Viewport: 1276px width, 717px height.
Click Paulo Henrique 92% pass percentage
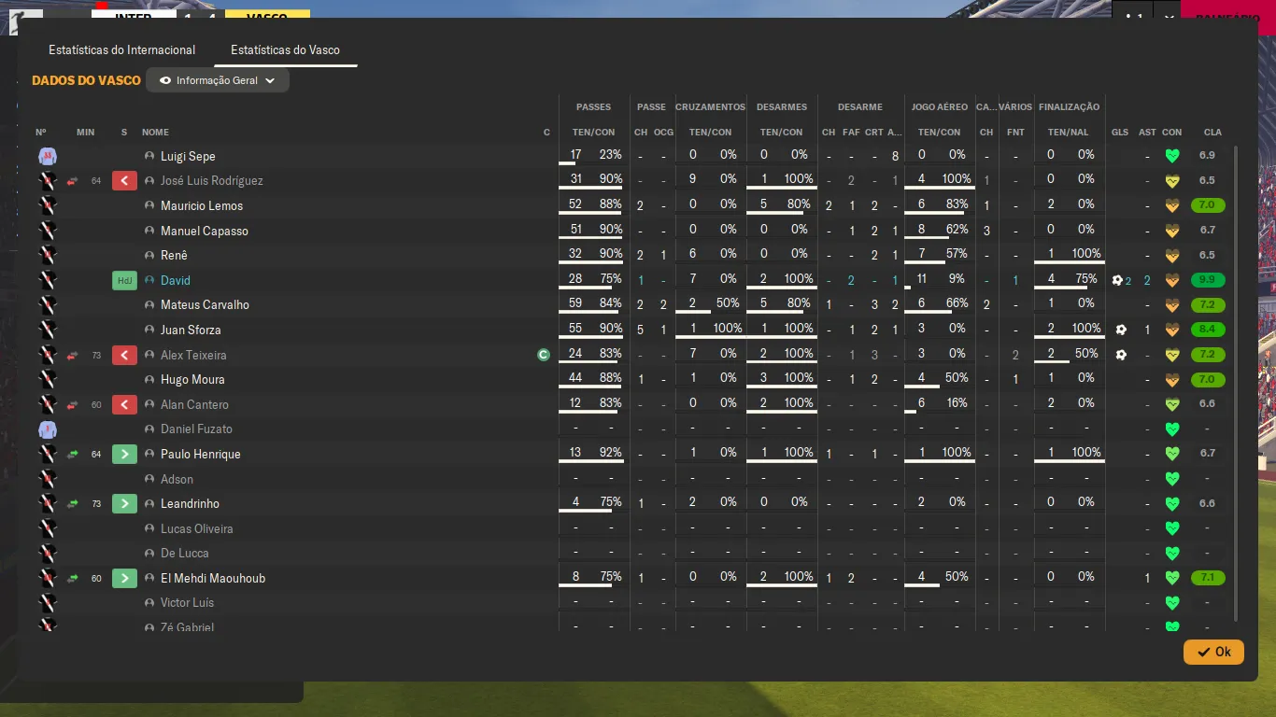coord(610,453)
